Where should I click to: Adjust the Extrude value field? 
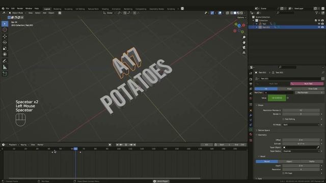(x=301, y=144)
